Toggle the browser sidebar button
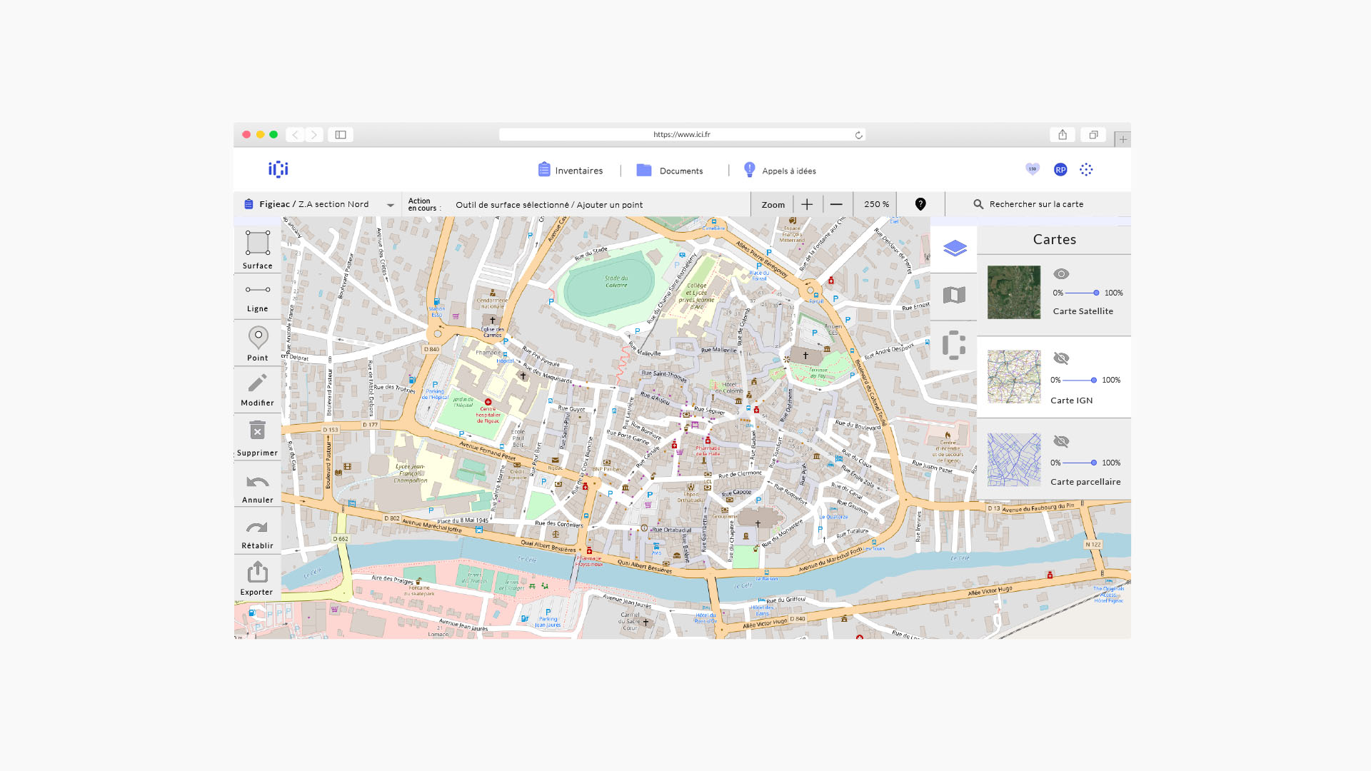This screenshot has width=1371, height=771. tap(341, 134)
